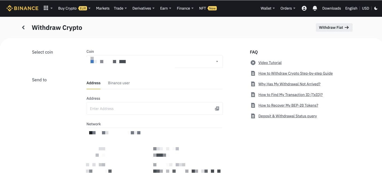Screen dimensions: 382x181
Task: Click document icon beside BEP-20 recovery guide
Action: point(253,105)
